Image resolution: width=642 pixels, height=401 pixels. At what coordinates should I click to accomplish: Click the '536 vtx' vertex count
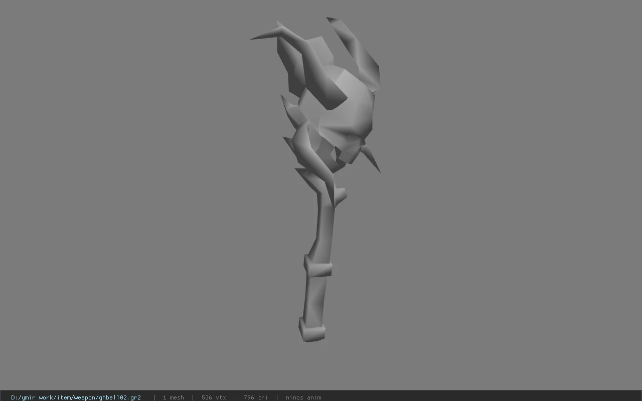214,397
